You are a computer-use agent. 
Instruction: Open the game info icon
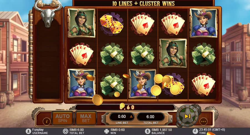47,121
